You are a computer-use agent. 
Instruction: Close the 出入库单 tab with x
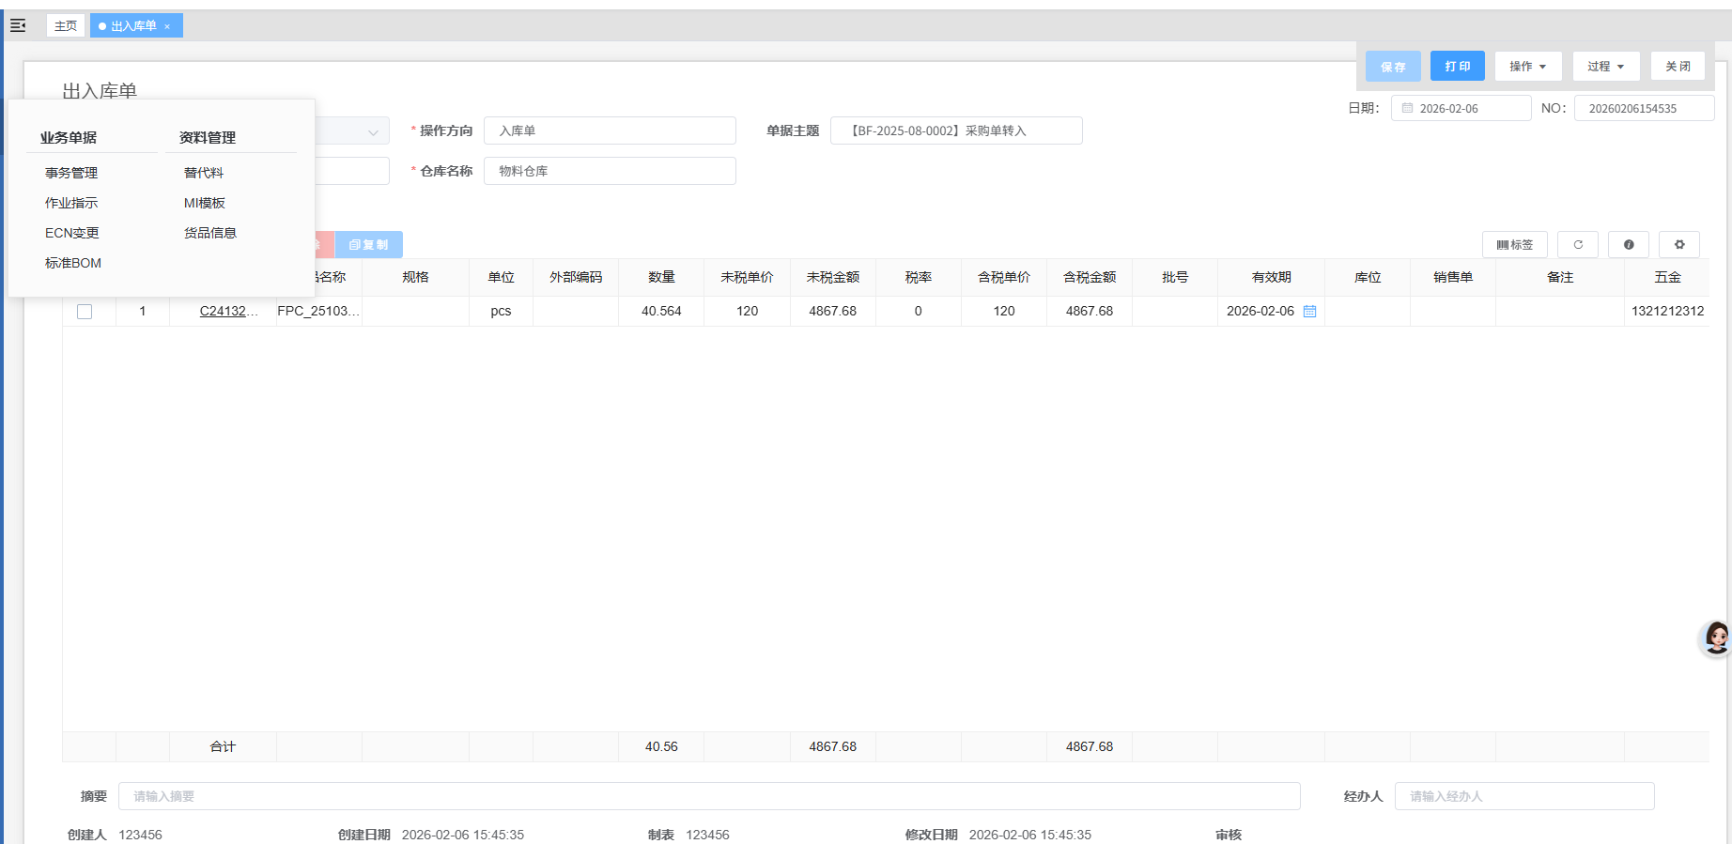(x=167, y=26)
